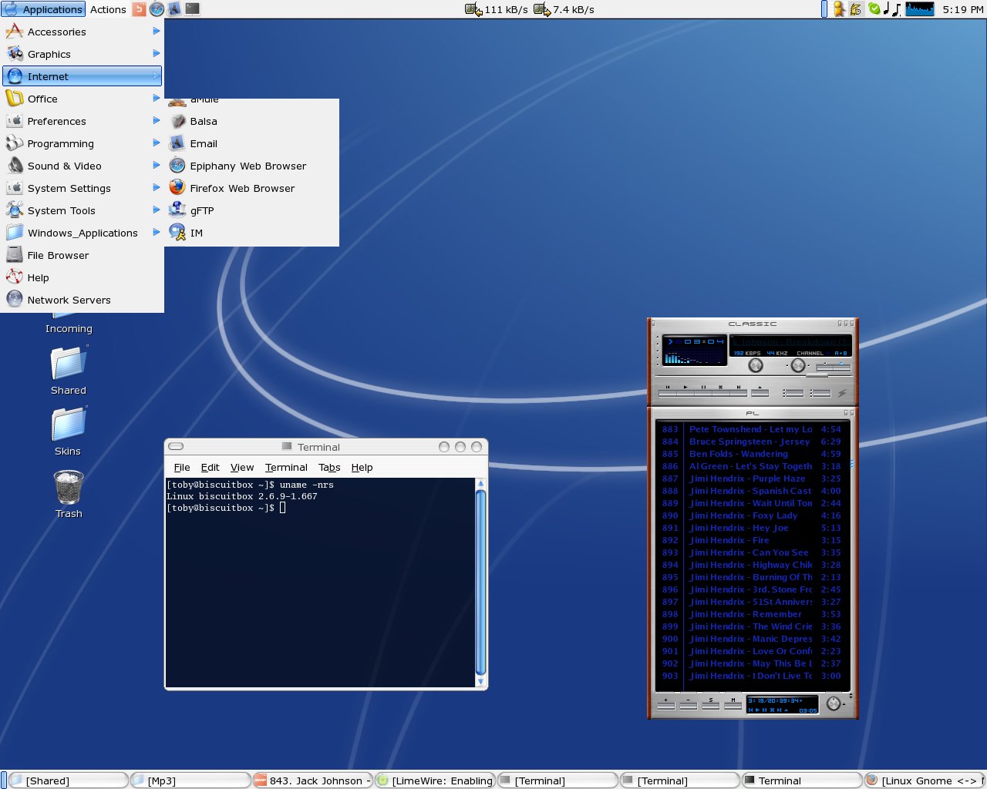Open Help menu in Terminal window

pos(362,467)
